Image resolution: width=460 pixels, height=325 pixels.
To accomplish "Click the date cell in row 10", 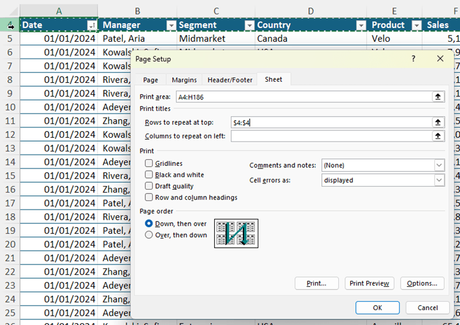I will click(x=59, y=107).
